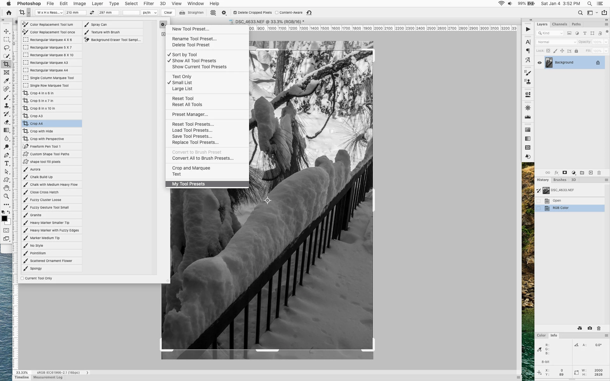Select the Zoom tool
The width and height of the screenshot is (610, 381).
6,196
